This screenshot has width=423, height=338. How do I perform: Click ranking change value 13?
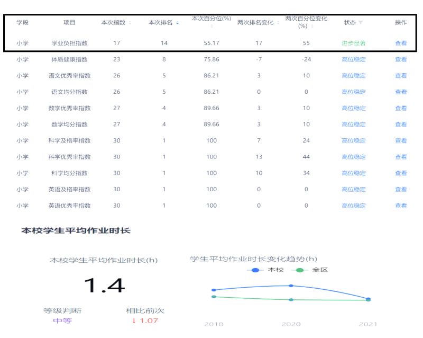[259, 157]
